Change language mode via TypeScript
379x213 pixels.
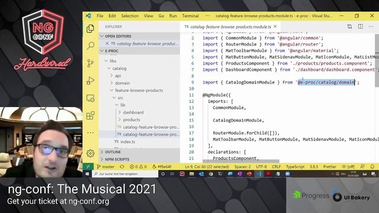tap(295, 167)
